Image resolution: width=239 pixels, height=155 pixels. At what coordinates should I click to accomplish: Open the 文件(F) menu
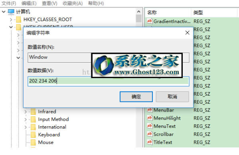point(9,3)
